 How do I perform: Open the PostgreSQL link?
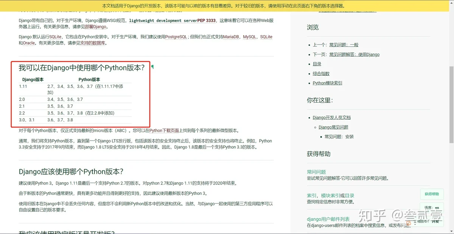(176, 37)
